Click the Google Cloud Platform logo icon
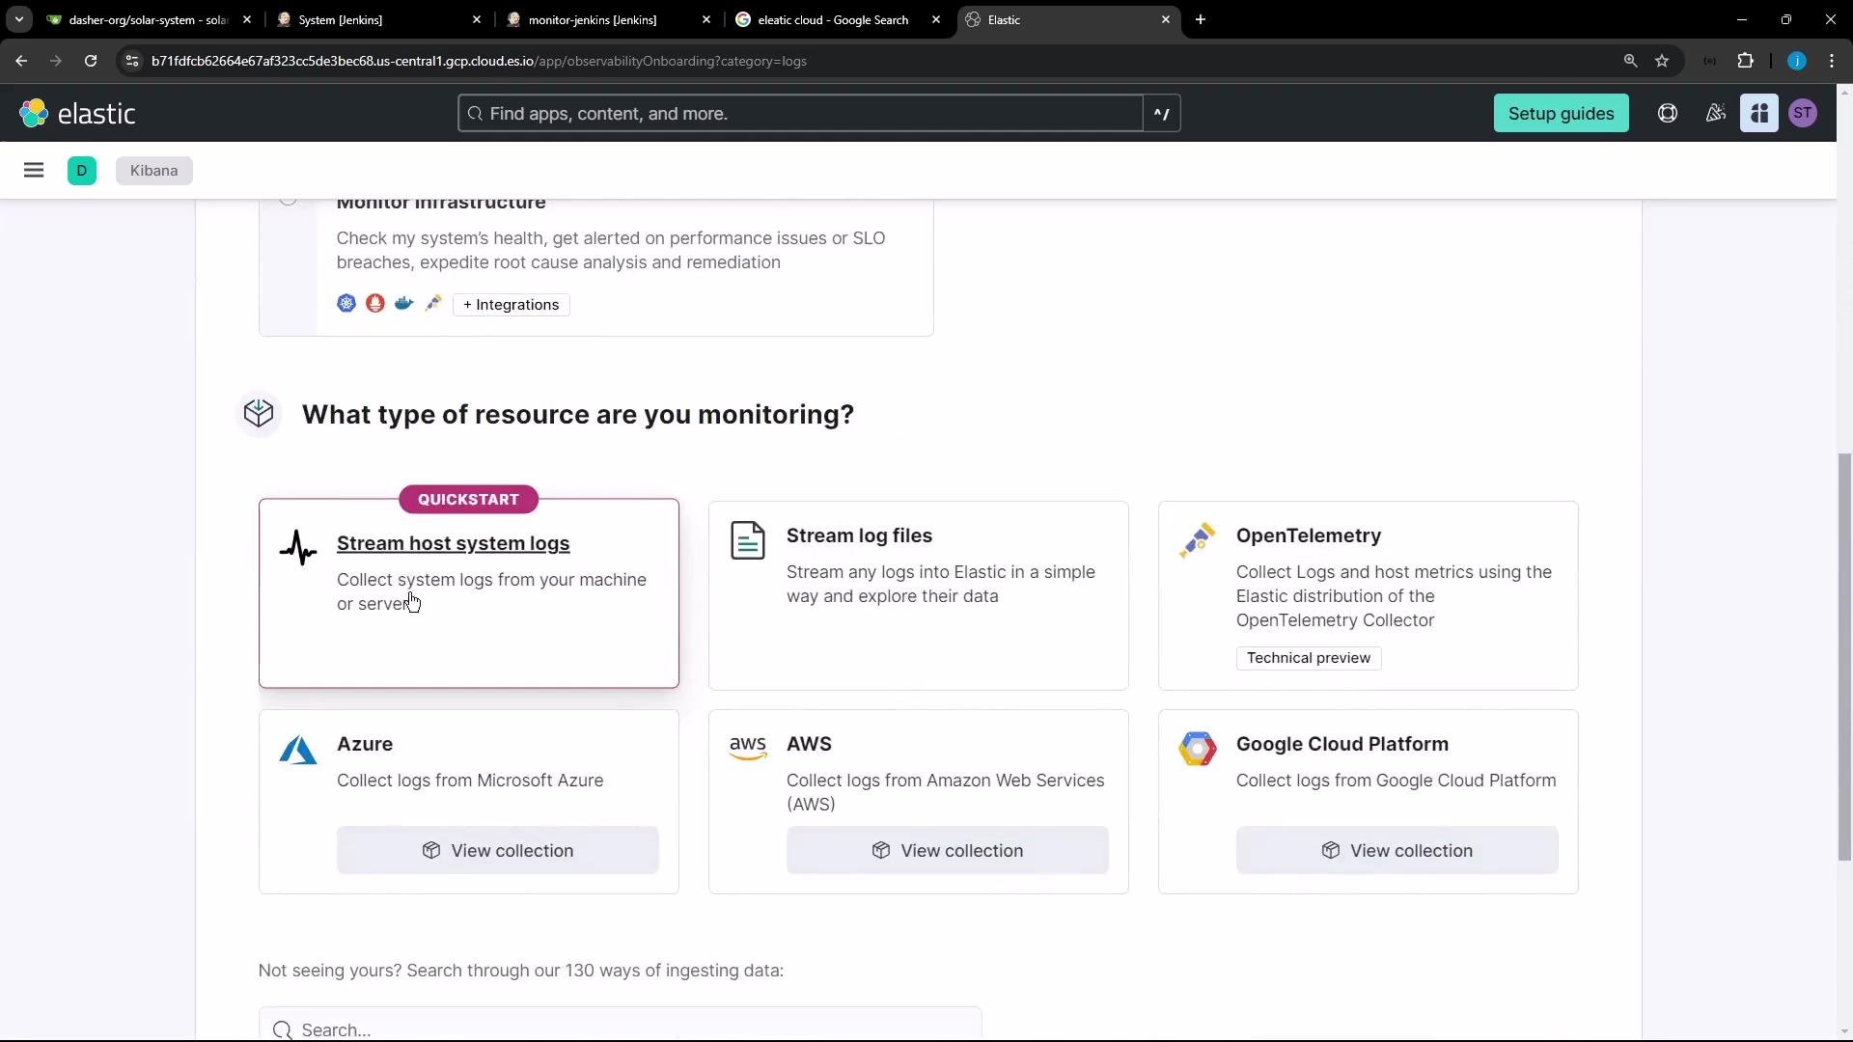Image resolution: width=1853 pixels, height=1042 pixels. click(1198, 749)
